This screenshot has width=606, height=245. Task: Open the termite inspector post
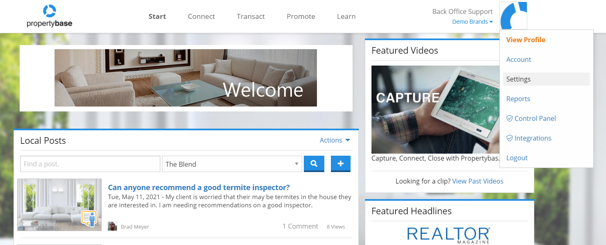[x=199, y=187]
